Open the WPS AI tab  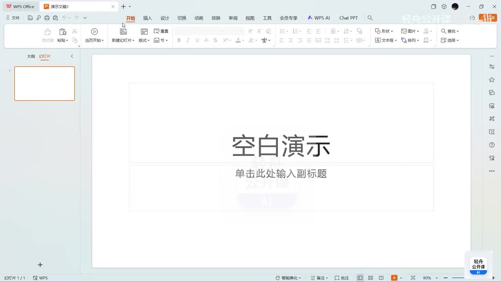319,18
